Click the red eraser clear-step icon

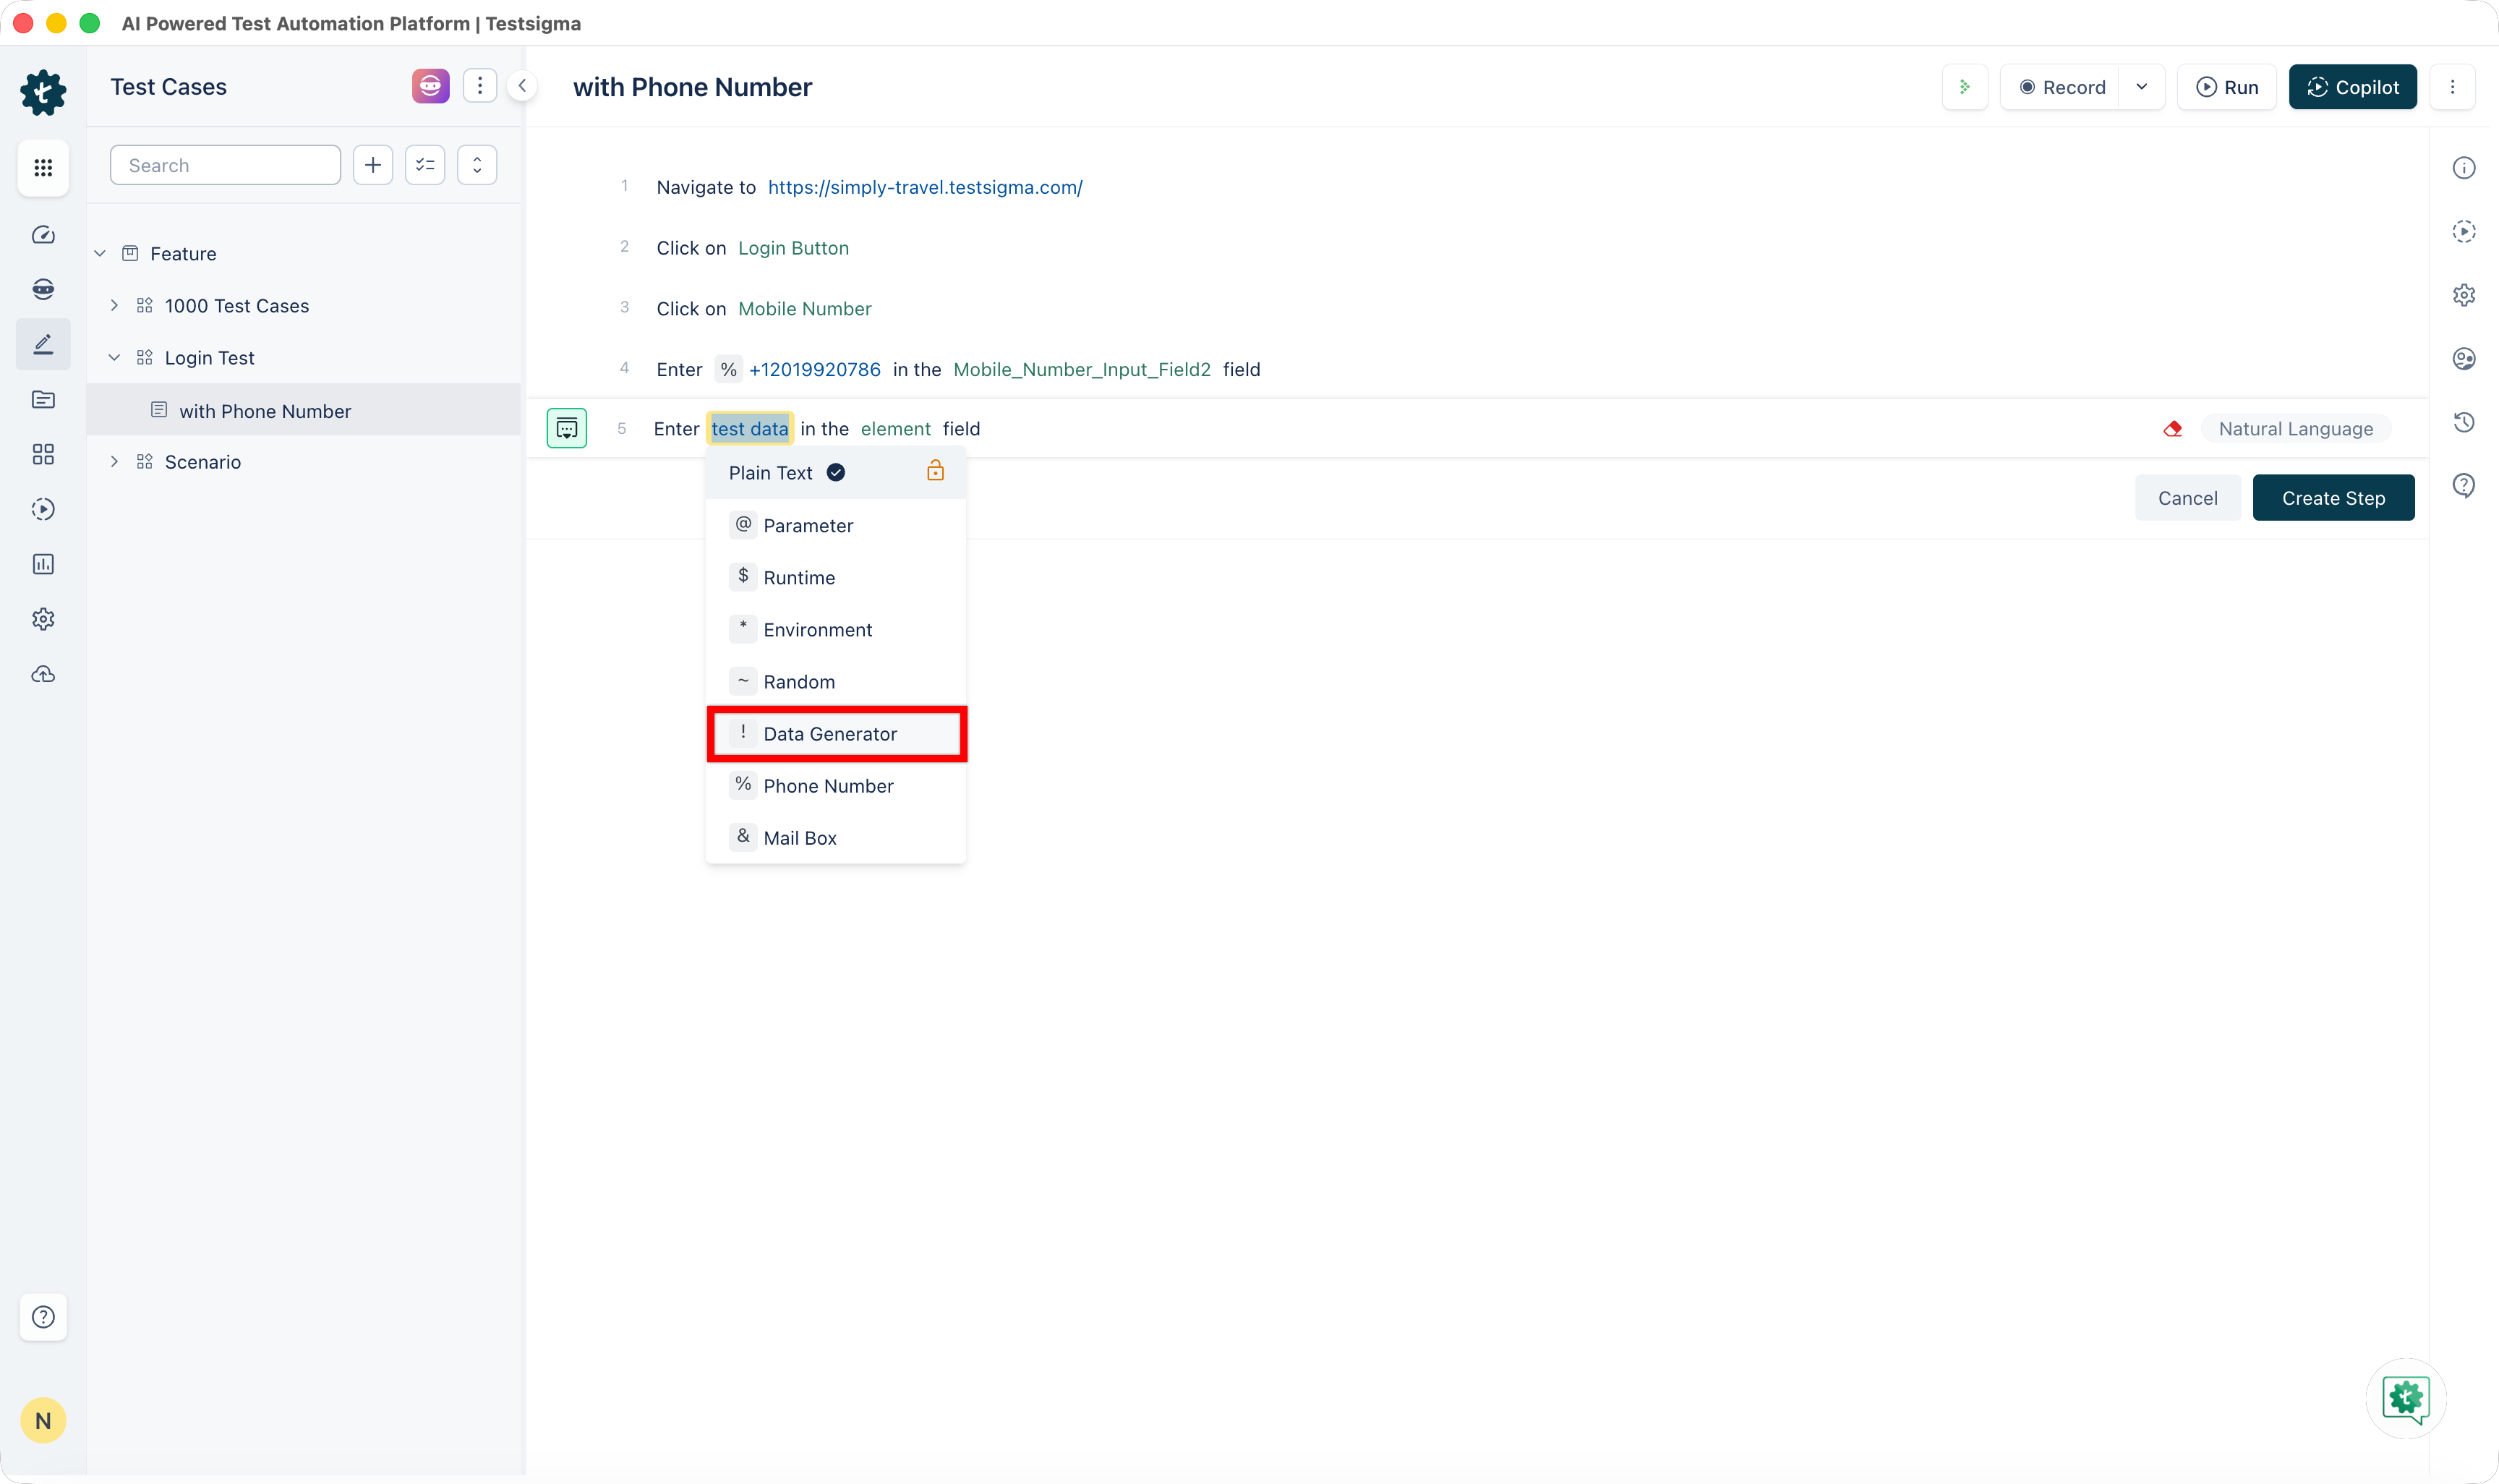[2172, 429]
